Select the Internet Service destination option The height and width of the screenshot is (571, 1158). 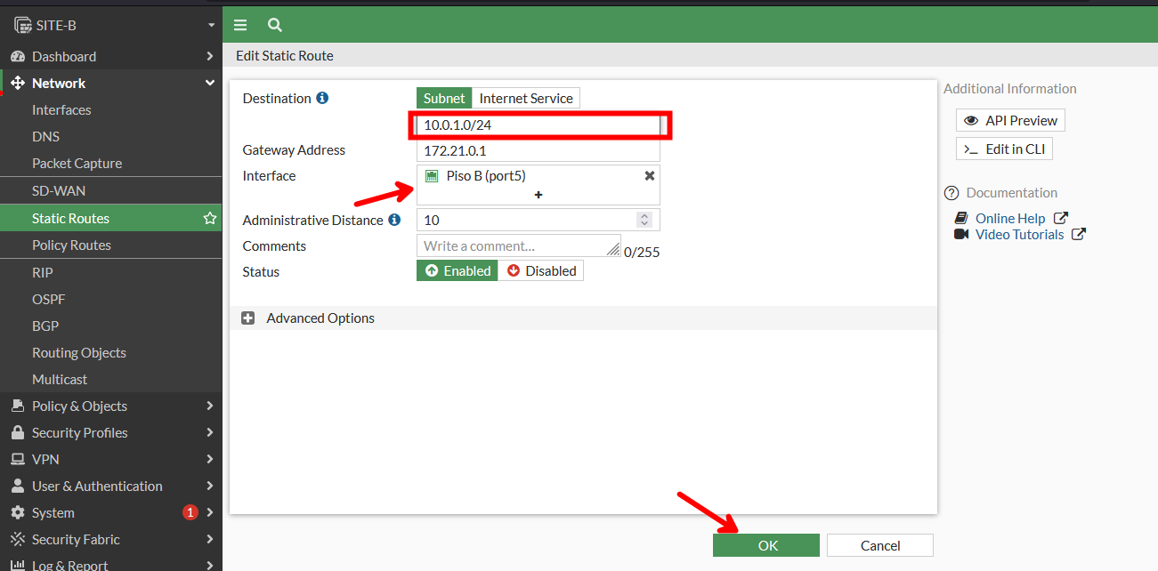(x=526, y=98)
